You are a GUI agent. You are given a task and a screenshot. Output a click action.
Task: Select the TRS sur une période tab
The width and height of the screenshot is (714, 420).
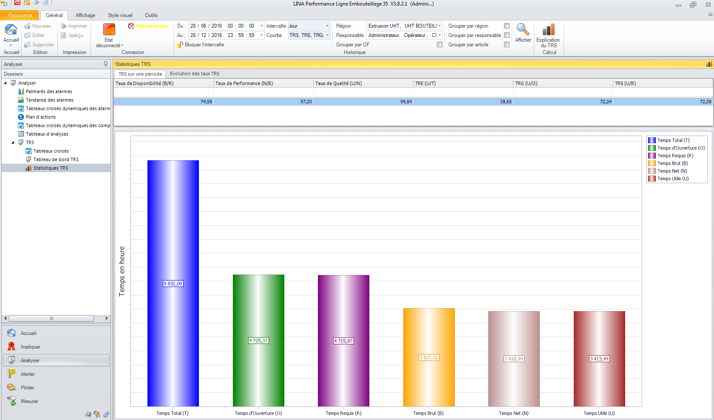[140, 74]
